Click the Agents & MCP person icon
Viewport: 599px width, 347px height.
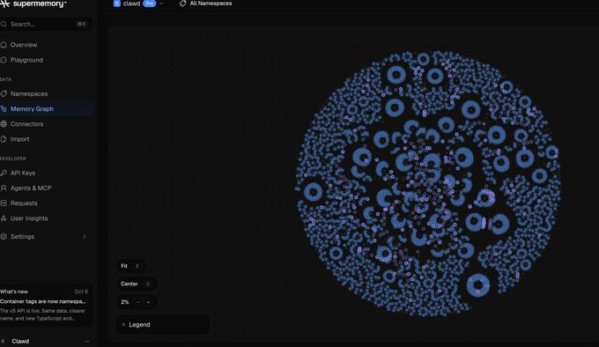(x=4, y=188)
